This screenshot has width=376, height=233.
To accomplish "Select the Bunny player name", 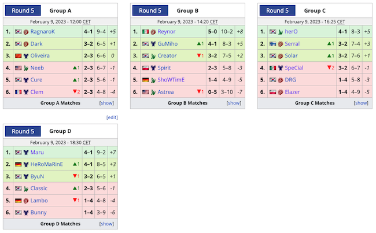I will 39,213.
